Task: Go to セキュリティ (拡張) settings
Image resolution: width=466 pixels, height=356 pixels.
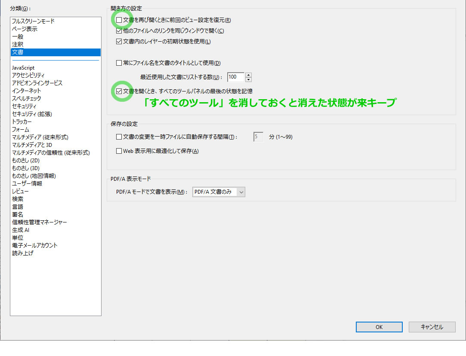Action: [32, 114]
